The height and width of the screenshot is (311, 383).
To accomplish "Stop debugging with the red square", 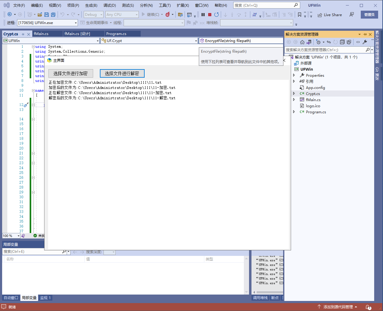I will [x=210, y=14].
